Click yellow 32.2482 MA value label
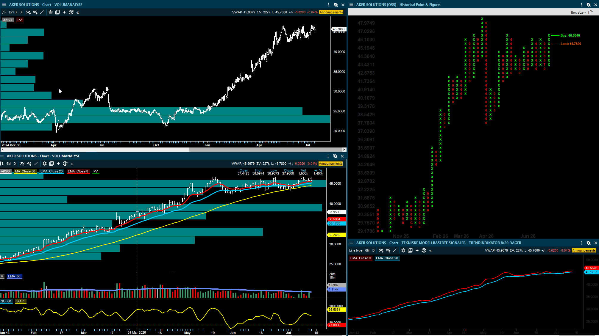This screenshot has width=599, height=336. [336, 235]
